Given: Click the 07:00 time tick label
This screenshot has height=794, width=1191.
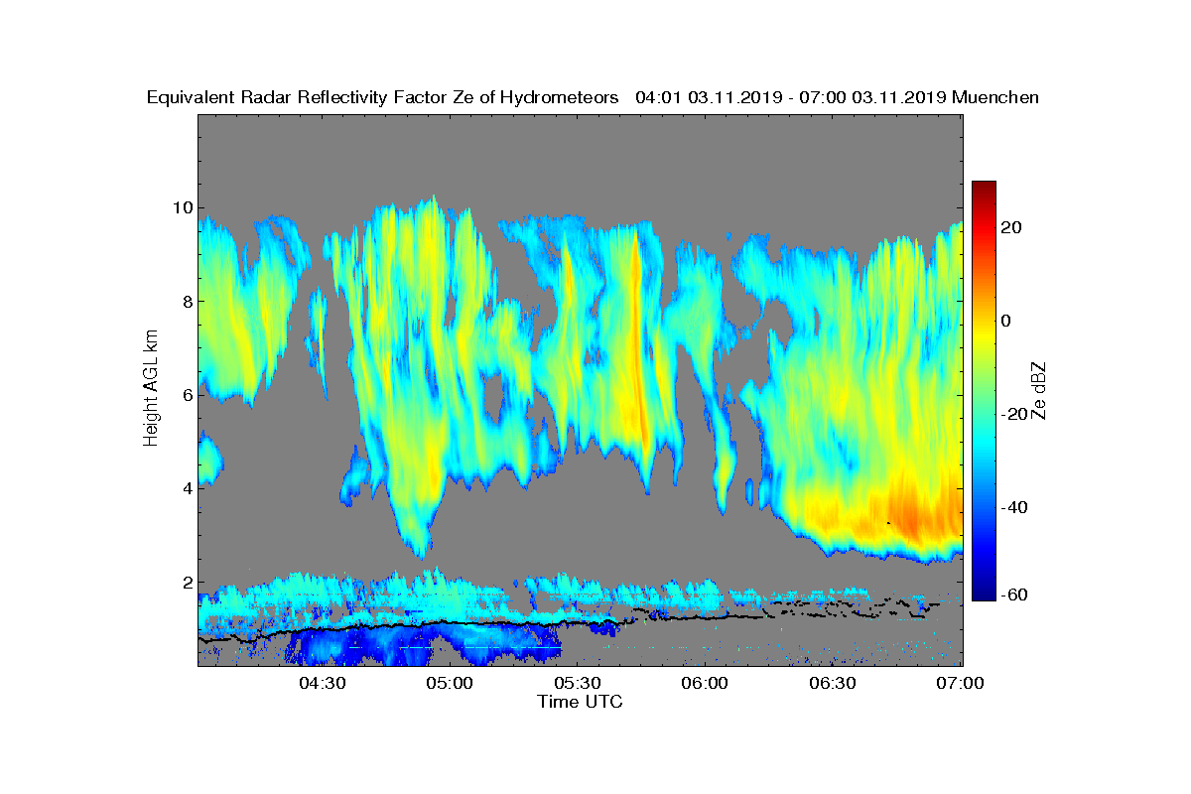Looking at the screenshot, I should coord(960,683).
